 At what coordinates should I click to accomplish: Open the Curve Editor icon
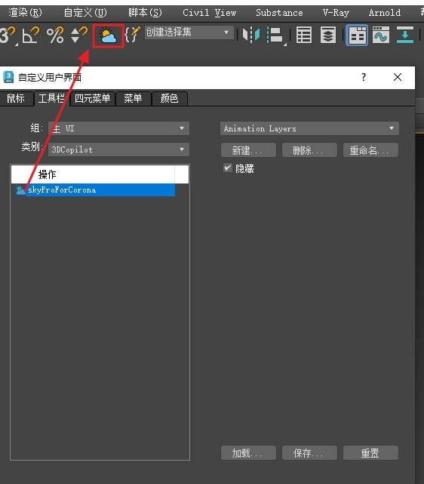click(381, 35)
